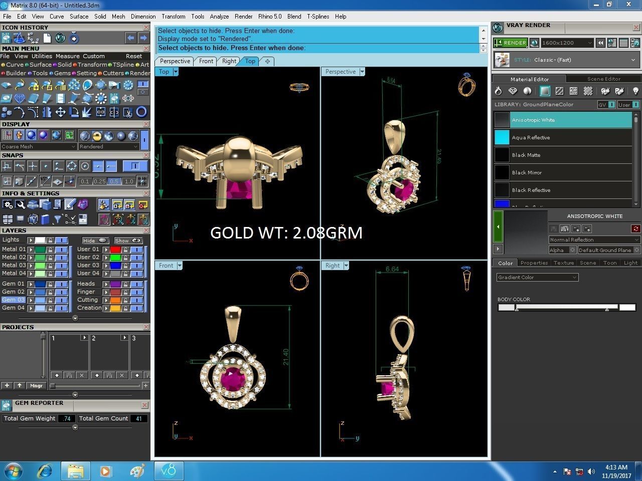642x481 pixels.
Task: Open the Perspective viewport title dropdown arrow
Action: 362,72
